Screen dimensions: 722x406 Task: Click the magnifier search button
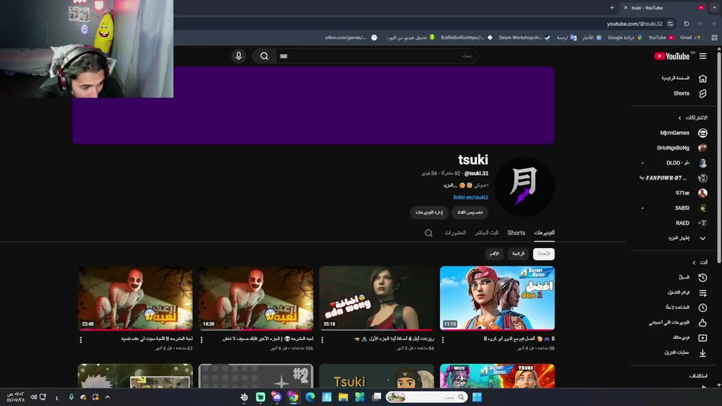264,56
